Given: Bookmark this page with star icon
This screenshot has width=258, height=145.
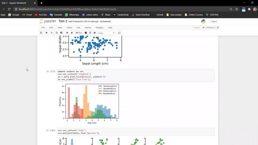Looking at the screenshot, I should [x=237, y=9].
